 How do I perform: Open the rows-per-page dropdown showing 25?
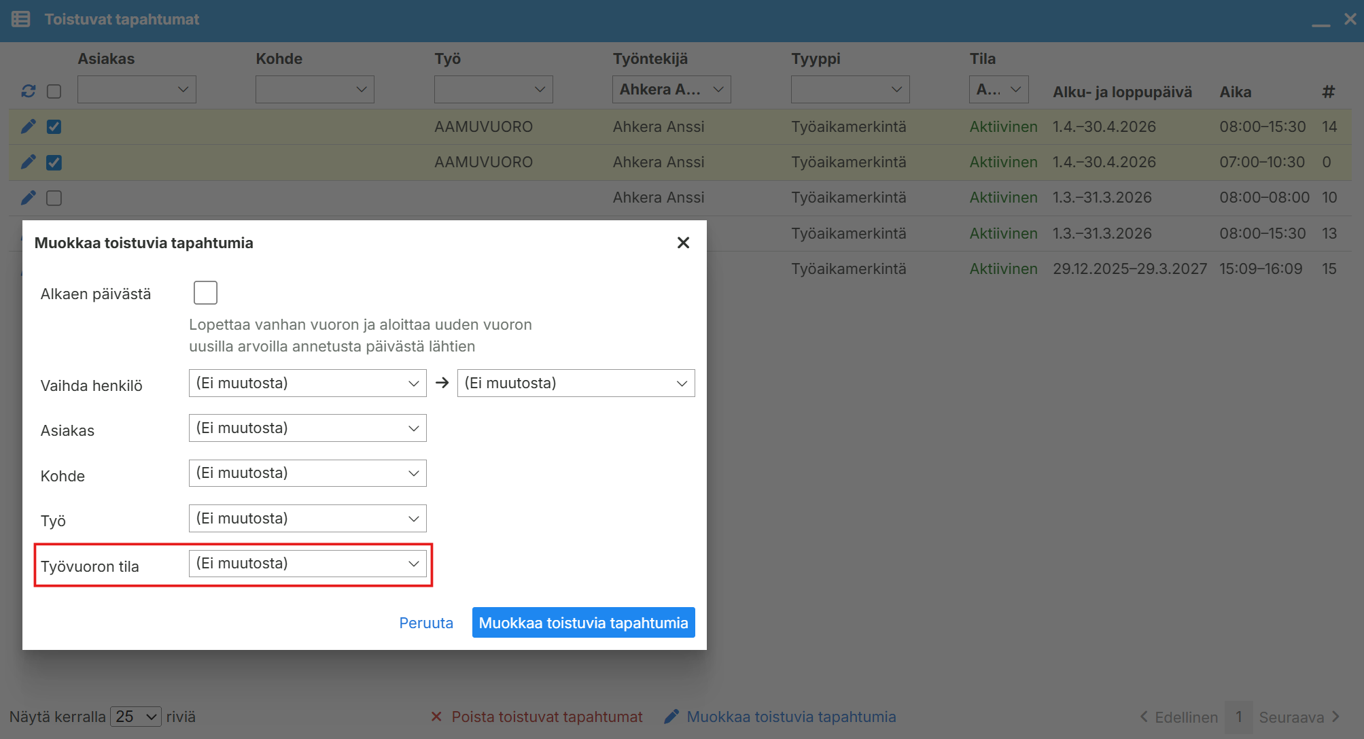[x=135, y=717]
